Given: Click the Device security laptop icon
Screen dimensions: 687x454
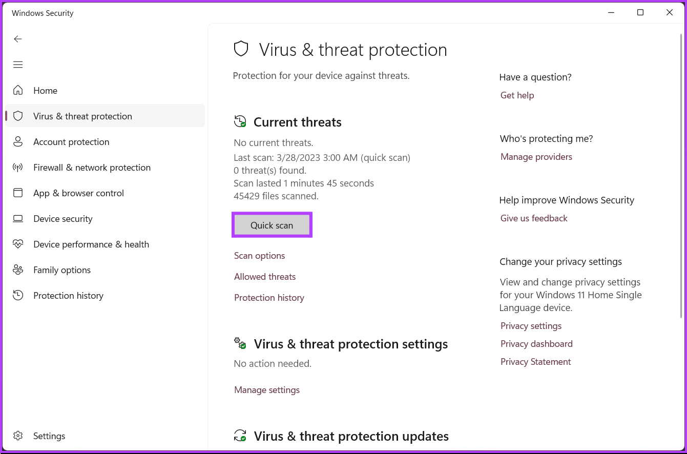Looking at the screenshot, I should coord(18,218).
